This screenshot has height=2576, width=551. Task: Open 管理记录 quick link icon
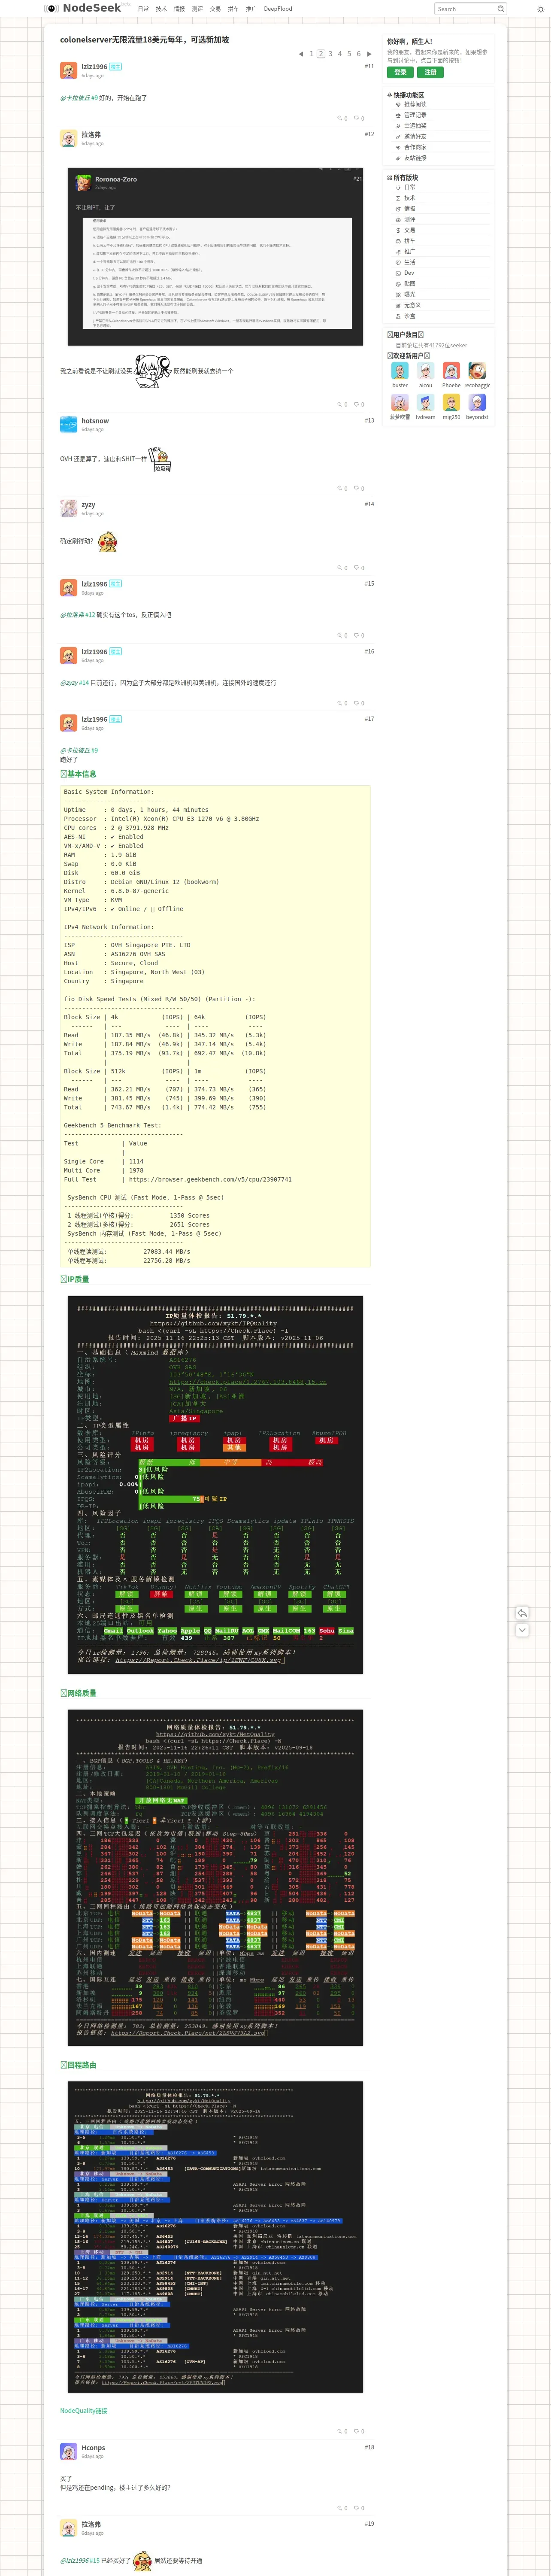[398, 115]
